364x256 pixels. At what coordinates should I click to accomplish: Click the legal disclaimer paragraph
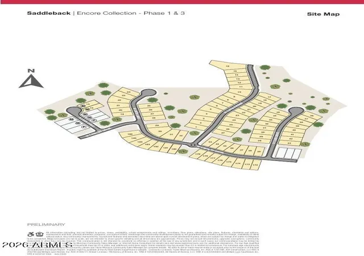143,243
